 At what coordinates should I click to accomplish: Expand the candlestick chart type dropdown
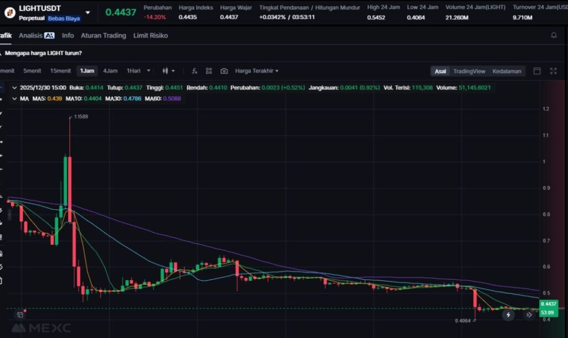click(x=168, y=71)
